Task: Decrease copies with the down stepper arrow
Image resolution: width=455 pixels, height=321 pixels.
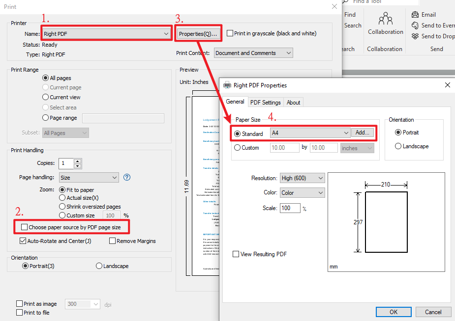Action: coord(77,166)
